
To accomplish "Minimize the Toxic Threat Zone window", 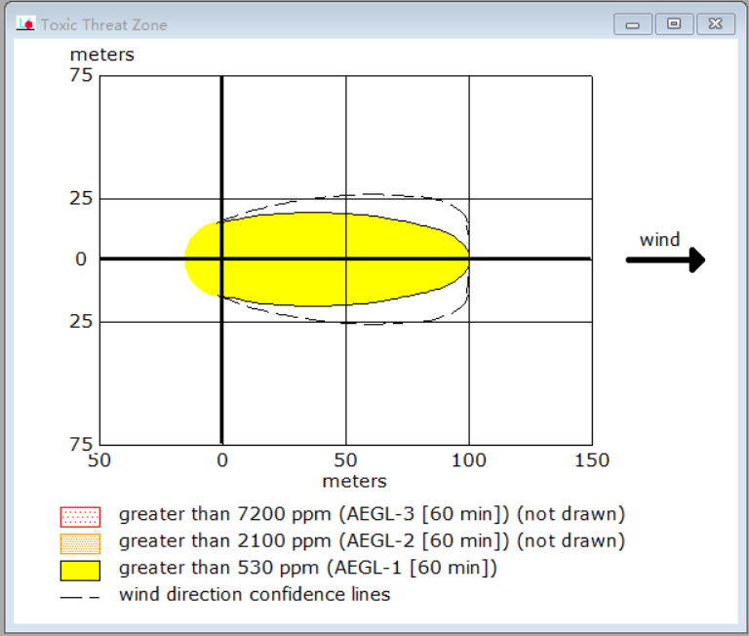I will pyautogui.click(x=632, y=24).
